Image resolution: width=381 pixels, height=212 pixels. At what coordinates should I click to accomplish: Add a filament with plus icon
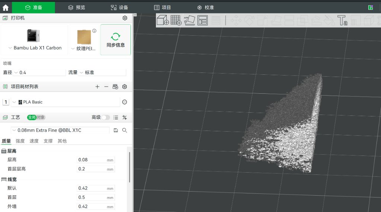pyautogui.click(x=97, y=87)
